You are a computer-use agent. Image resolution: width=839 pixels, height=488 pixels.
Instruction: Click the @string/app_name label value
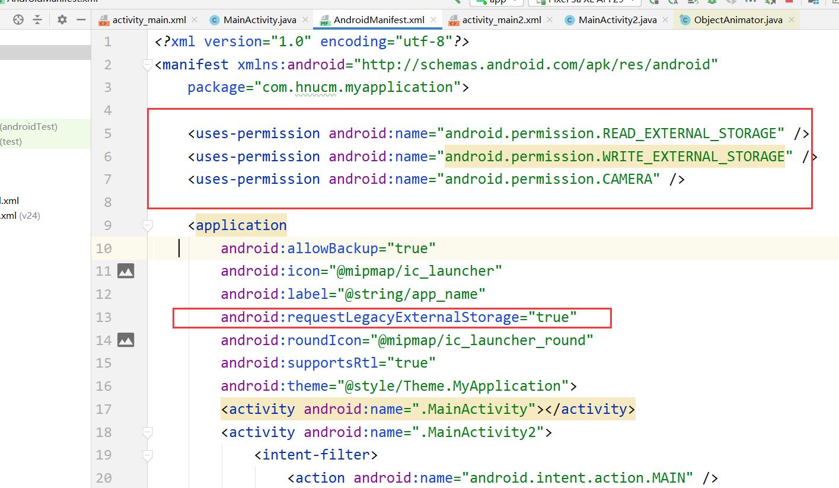coord(411,294)
